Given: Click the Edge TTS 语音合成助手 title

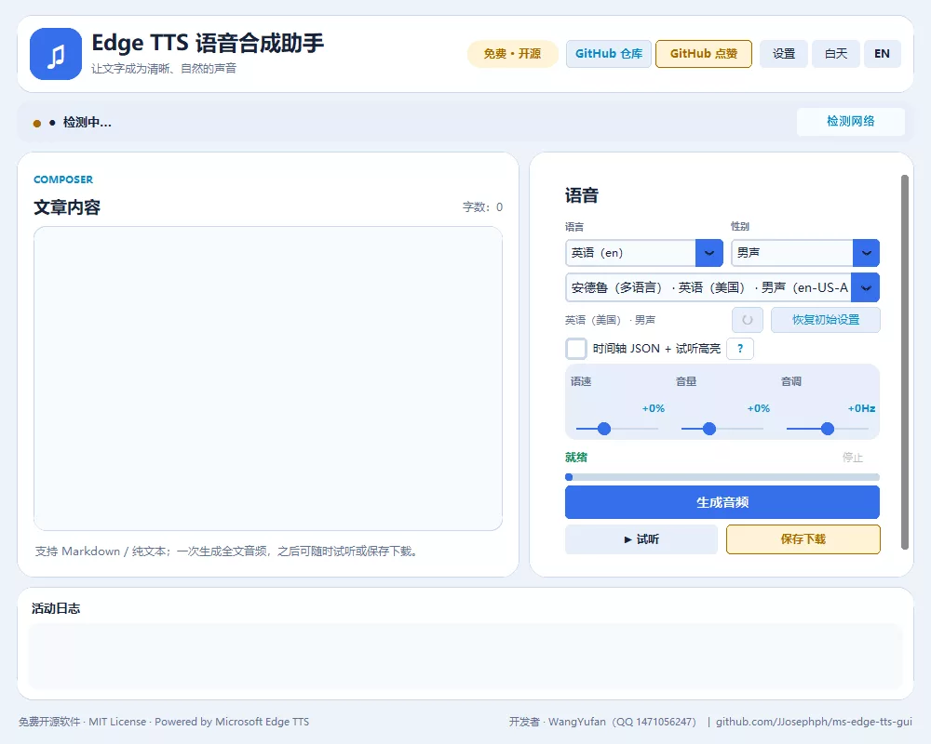Looking at the screenshot, I should [x=208, y=44].
